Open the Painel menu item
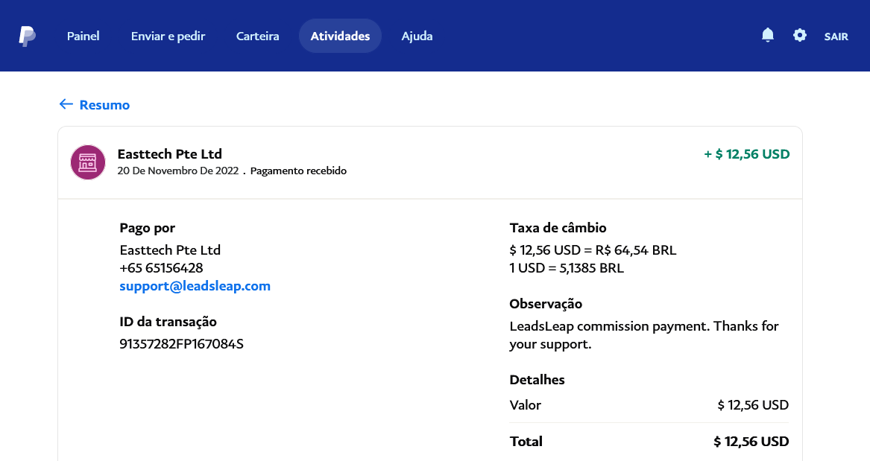Image resolution: width=870 pixels, height=461 pixels. tap(83, 36)
